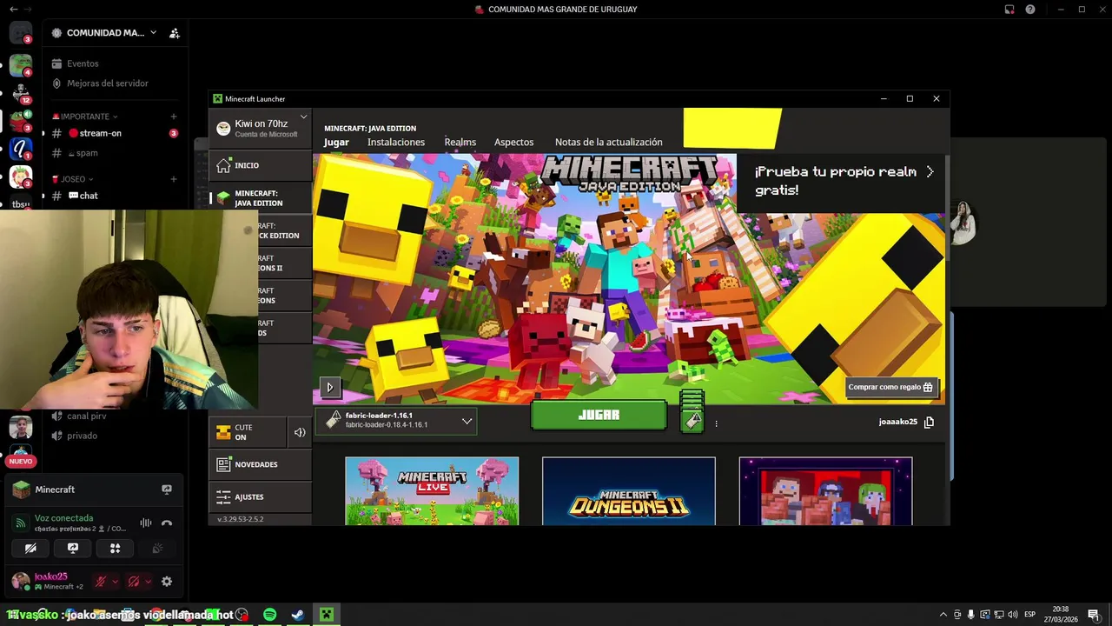Open Steam from the taskbar
Screen dimensions: 1112x626
tap(297, 615)
